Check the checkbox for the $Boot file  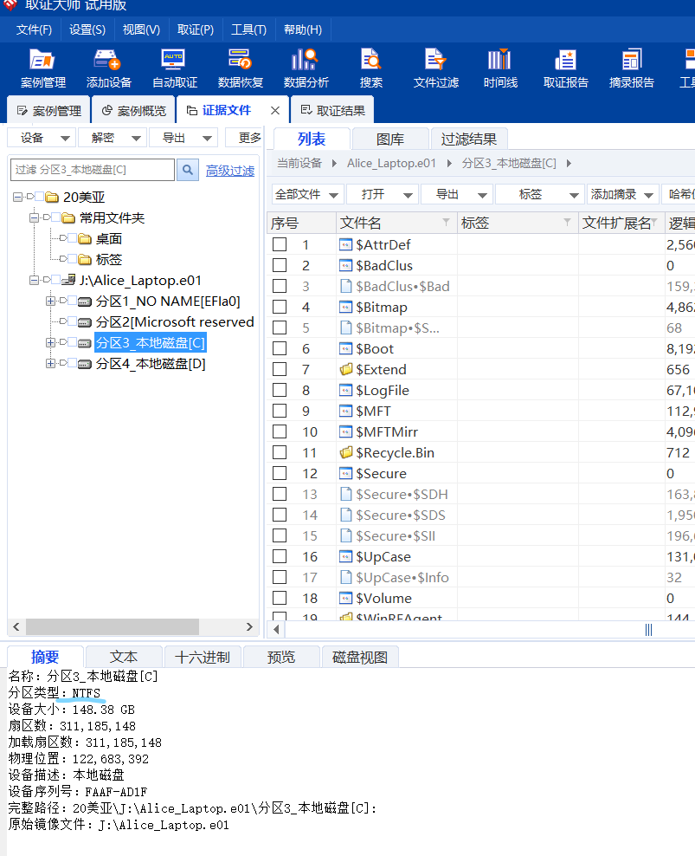point(278,348)
